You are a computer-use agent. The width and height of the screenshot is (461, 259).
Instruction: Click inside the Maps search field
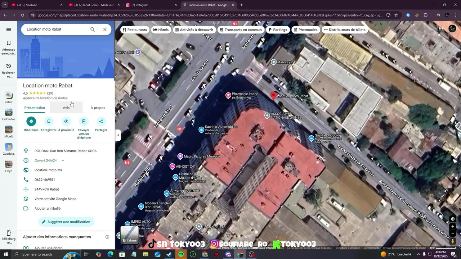coord(56,29)
